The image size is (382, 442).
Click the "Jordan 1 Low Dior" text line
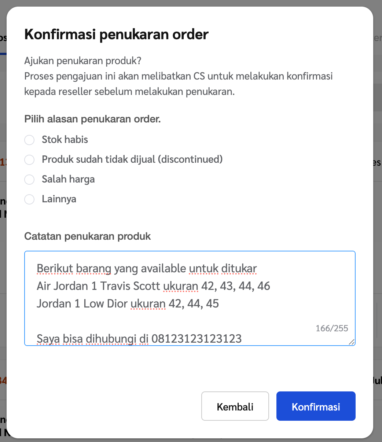coord(82,303)
